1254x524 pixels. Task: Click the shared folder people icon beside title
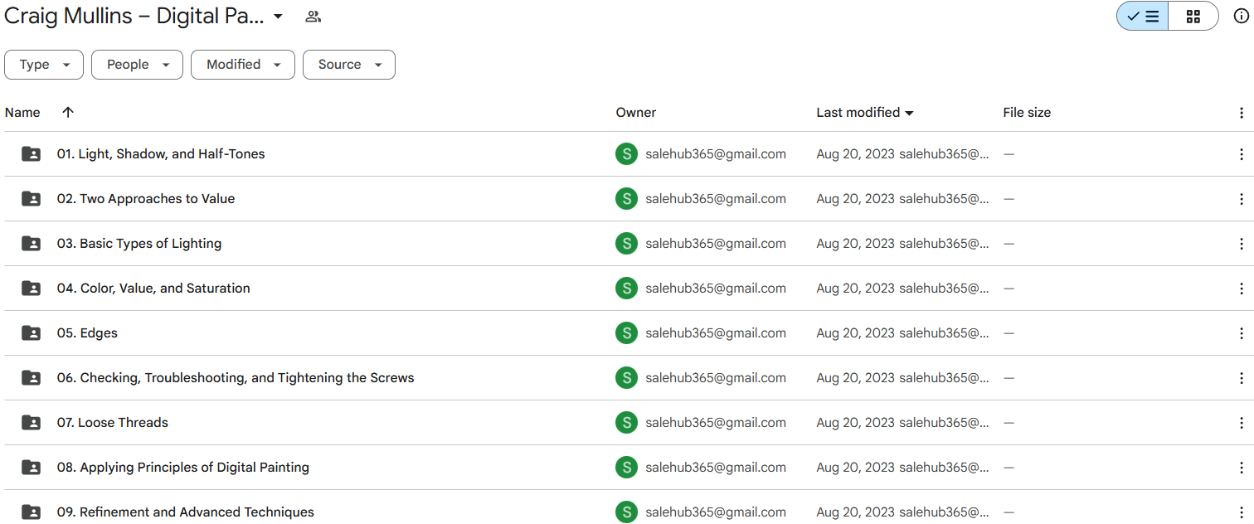[x=313, y=17]
